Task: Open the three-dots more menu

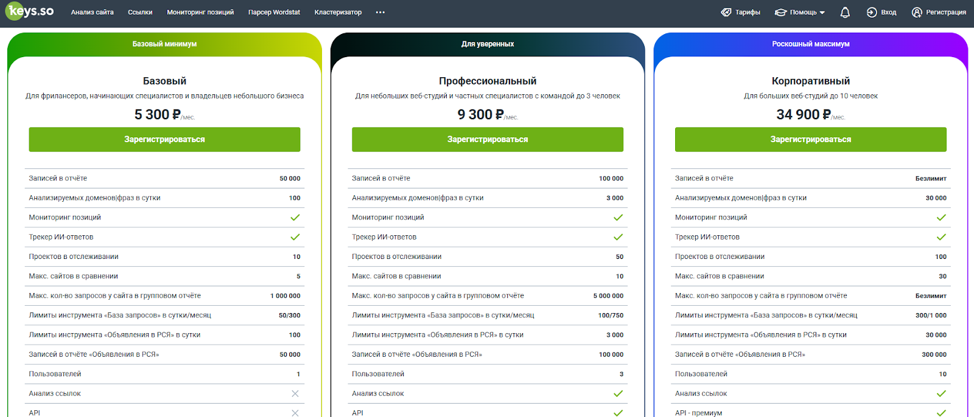Action: coord(380,12)
